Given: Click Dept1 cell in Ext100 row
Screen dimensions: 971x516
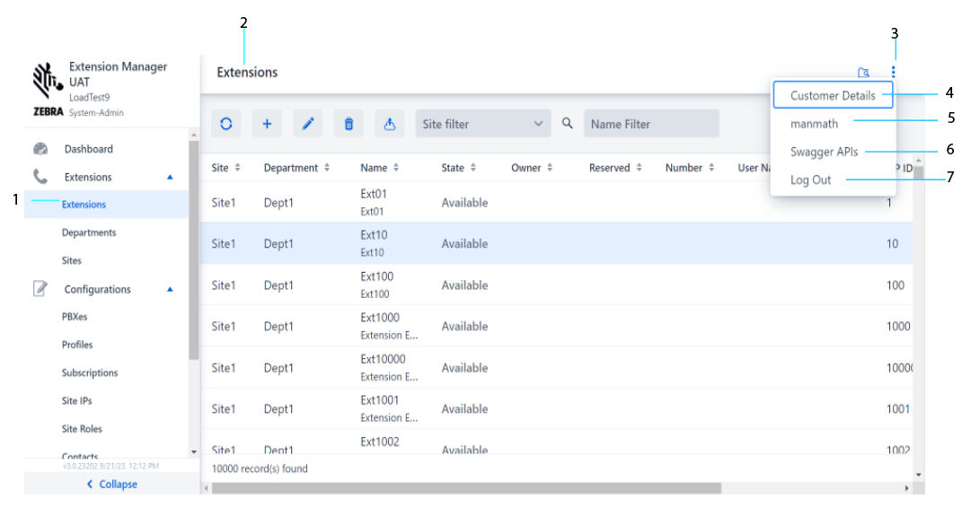Looking at the screenshot, I should pos(278,284).
